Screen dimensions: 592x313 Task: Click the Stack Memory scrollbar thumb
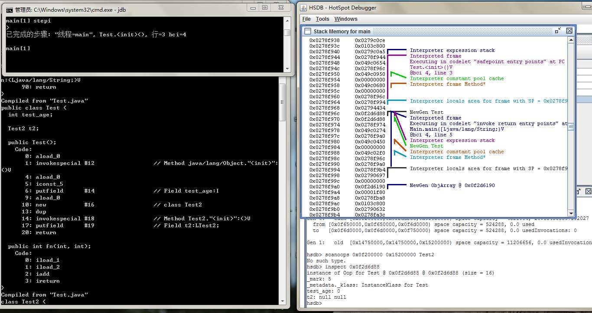[570, 127]
